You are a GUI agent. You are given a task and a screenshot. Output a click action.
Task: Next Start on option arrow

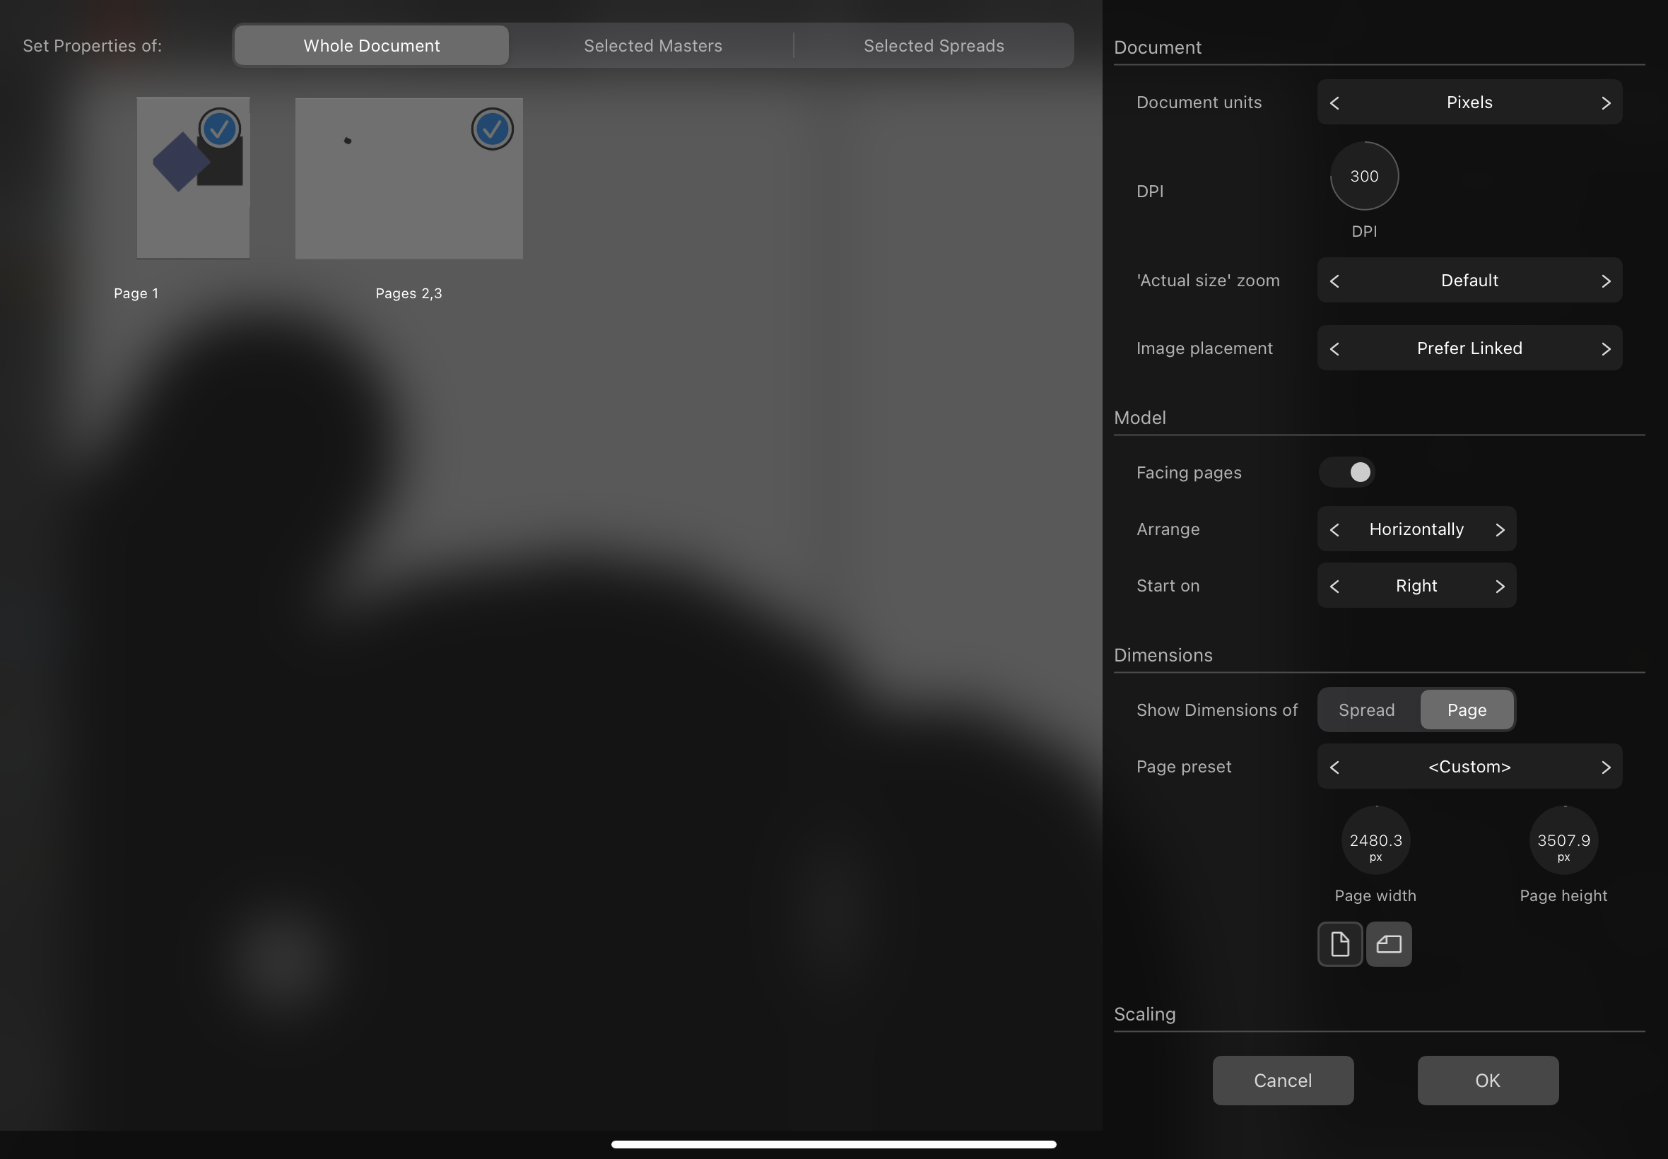click(x=1500, y=586)
